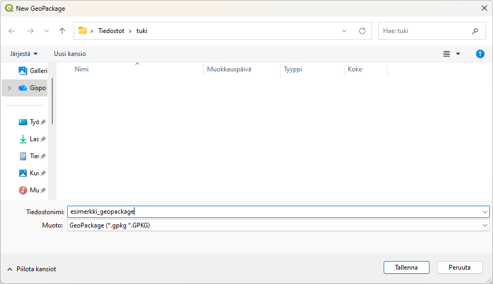Create a new folder with Uusi kansio

coord(70,54)
